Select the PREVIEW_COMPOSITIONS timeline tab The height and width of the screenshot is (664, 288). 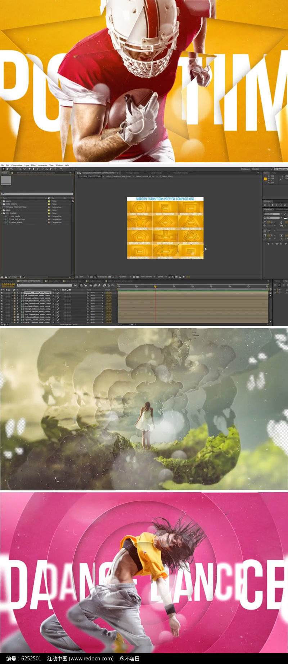pos(30,281)
